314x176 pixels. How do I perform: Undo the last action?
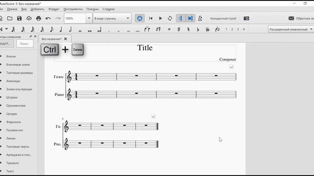(48, 19)
